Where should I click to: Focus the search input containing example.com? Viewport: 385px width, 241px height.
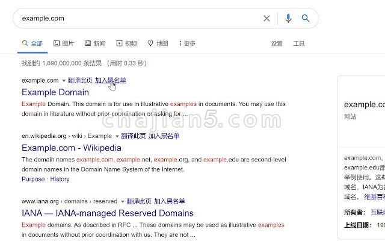pos(138,19)
